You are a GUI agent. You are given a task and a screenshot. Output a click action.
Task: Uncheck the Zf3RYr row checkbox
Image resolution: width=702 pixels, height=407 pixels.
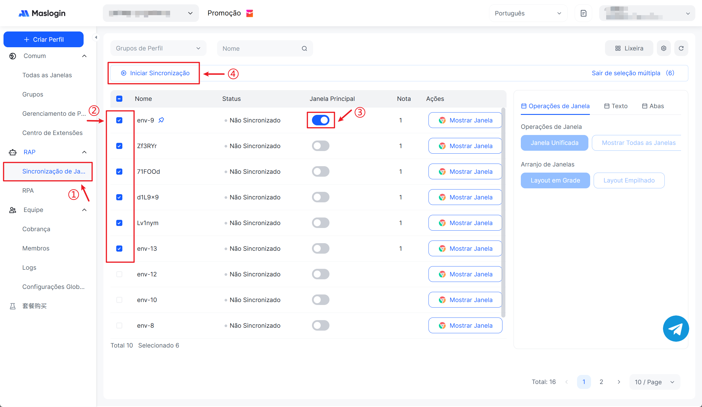coord(119,146)
